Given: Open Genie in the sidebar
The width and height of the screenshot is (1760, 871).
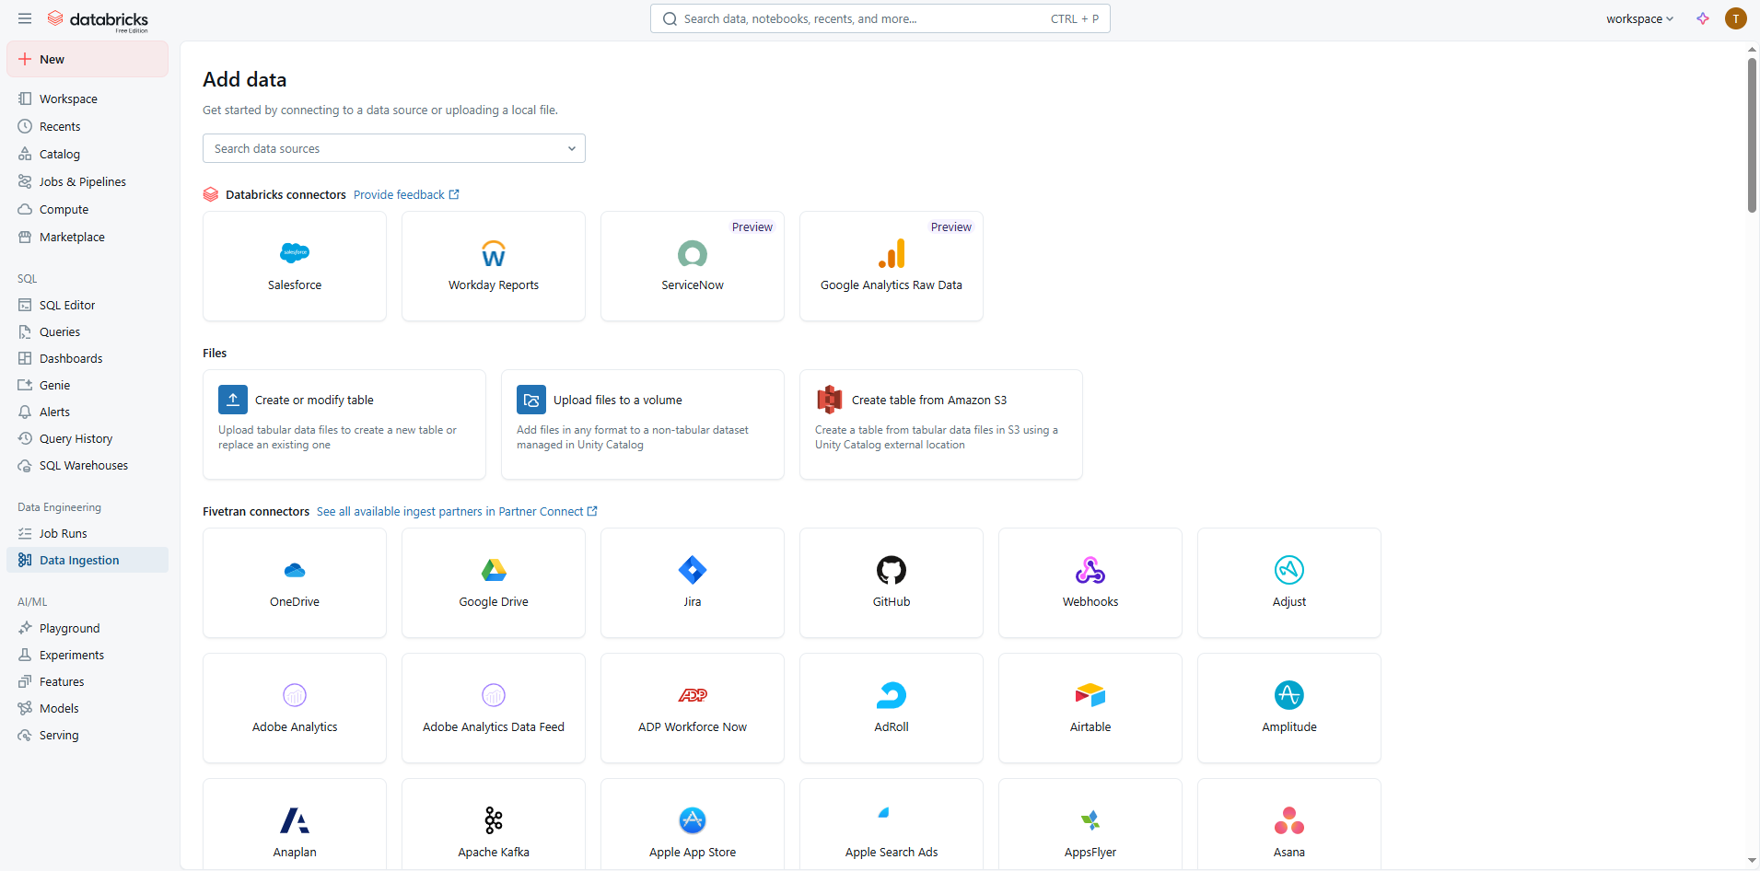Looking at the screenshot, I should (87, 385).
